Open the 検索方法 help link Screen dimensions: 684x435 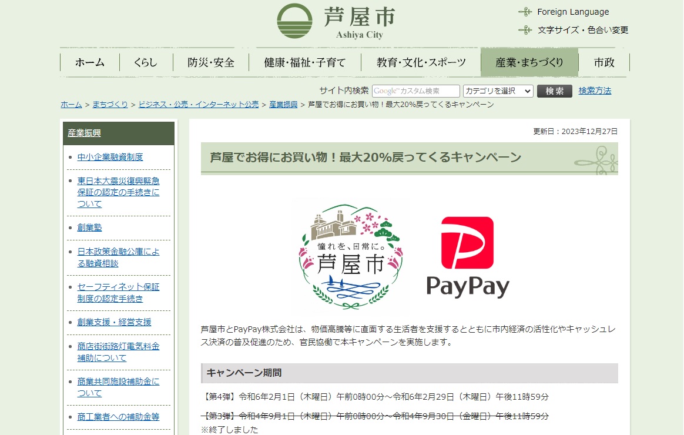click(595, 91)
